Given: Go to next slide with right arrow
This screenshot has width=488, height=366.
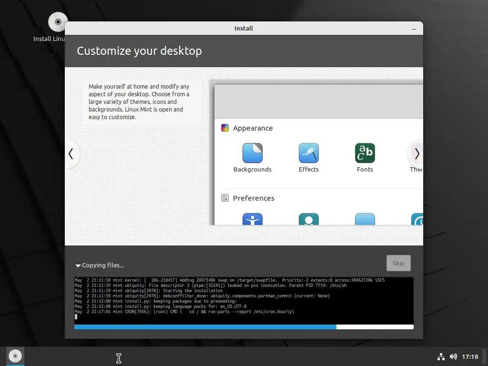Looking at the screenshot, I should [x=417, y=153].
